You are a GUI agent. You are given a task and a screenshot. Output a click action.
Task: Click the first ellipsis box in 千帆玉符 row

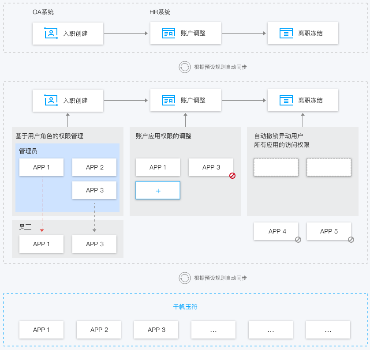213,330
